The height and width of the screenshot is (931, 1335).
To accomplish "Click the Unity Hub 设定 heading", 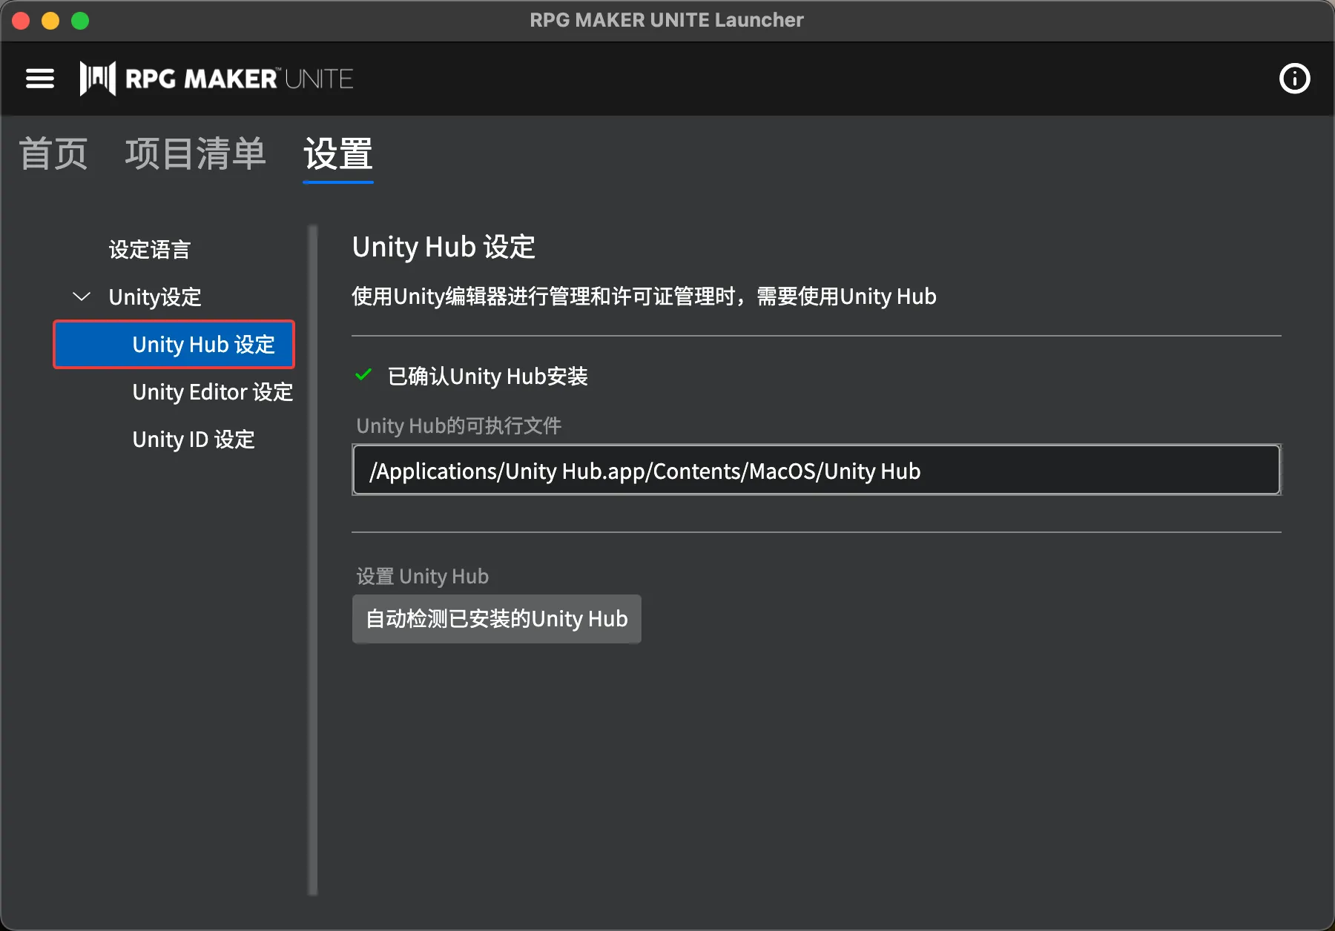I will 444,247.
